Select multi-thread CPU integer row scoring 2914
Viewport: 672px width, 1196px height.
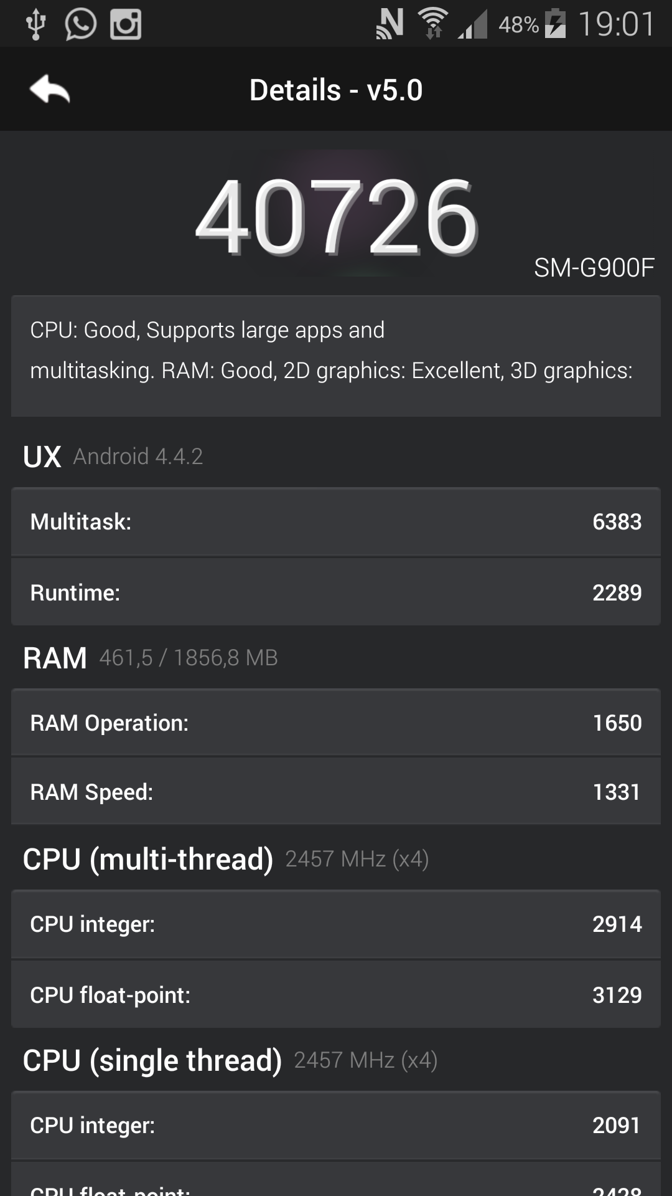(x=336, y=924)
